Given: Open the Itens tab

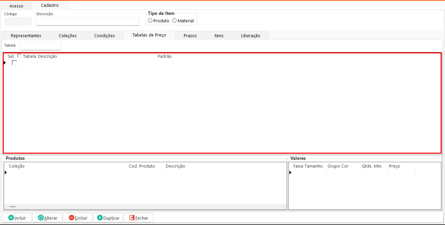Looking at the screenshot, I should tap(219, 35).
